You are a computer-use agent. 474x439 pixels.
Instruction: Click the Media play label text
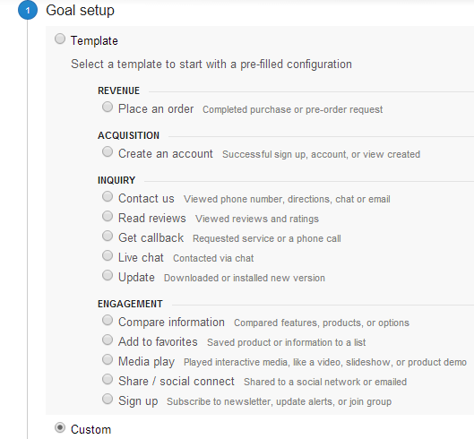[x=147, y=362]
